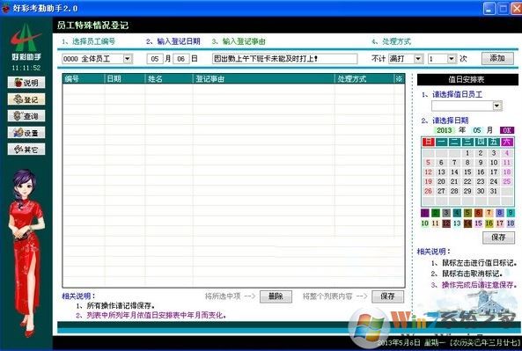Click the 删除 delete button
The width and height of the screenshot is (522, 351).
[276, 296]
